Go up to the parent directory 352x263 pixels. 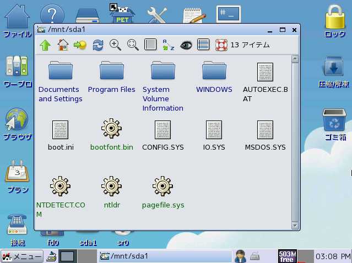pos(45,45)
